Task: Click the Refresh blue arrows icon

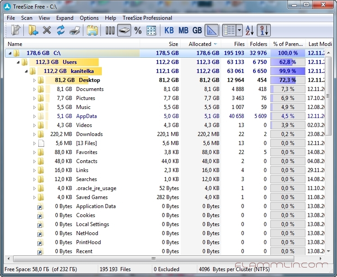Action: [61, 30]
